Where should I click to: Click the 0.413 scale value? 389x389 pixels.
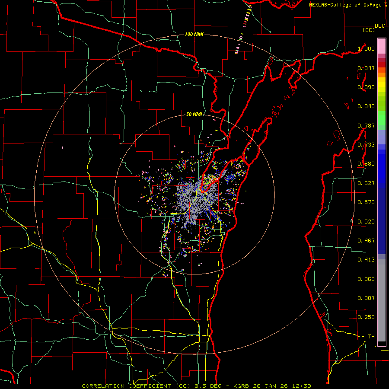pos(366,260)
